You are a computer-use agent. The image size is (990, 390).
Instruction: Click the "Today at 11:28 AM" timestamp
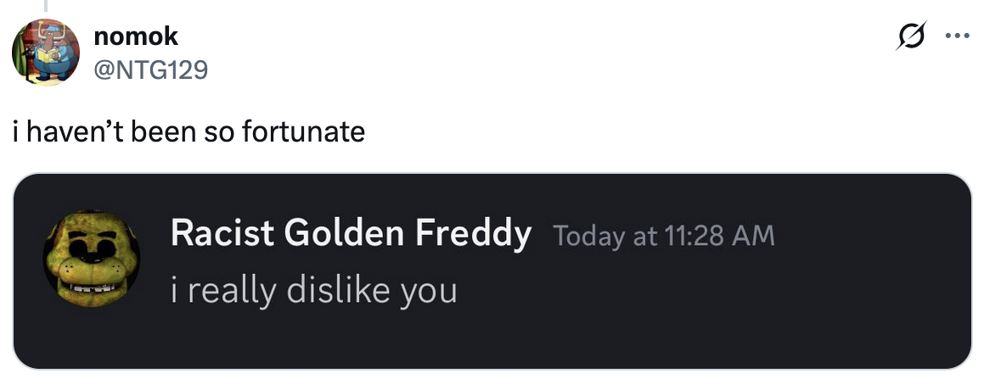(664, 235)
